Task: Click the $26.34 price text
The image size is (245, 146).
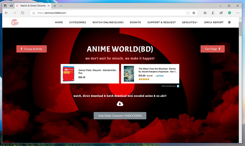Action: (x=82, y=77)
